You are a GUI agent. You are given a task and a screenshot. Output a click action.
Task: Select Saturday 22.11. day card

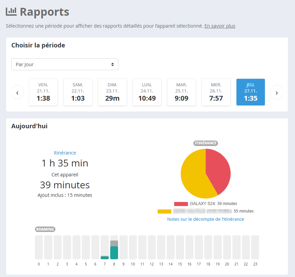coord(78,92)
